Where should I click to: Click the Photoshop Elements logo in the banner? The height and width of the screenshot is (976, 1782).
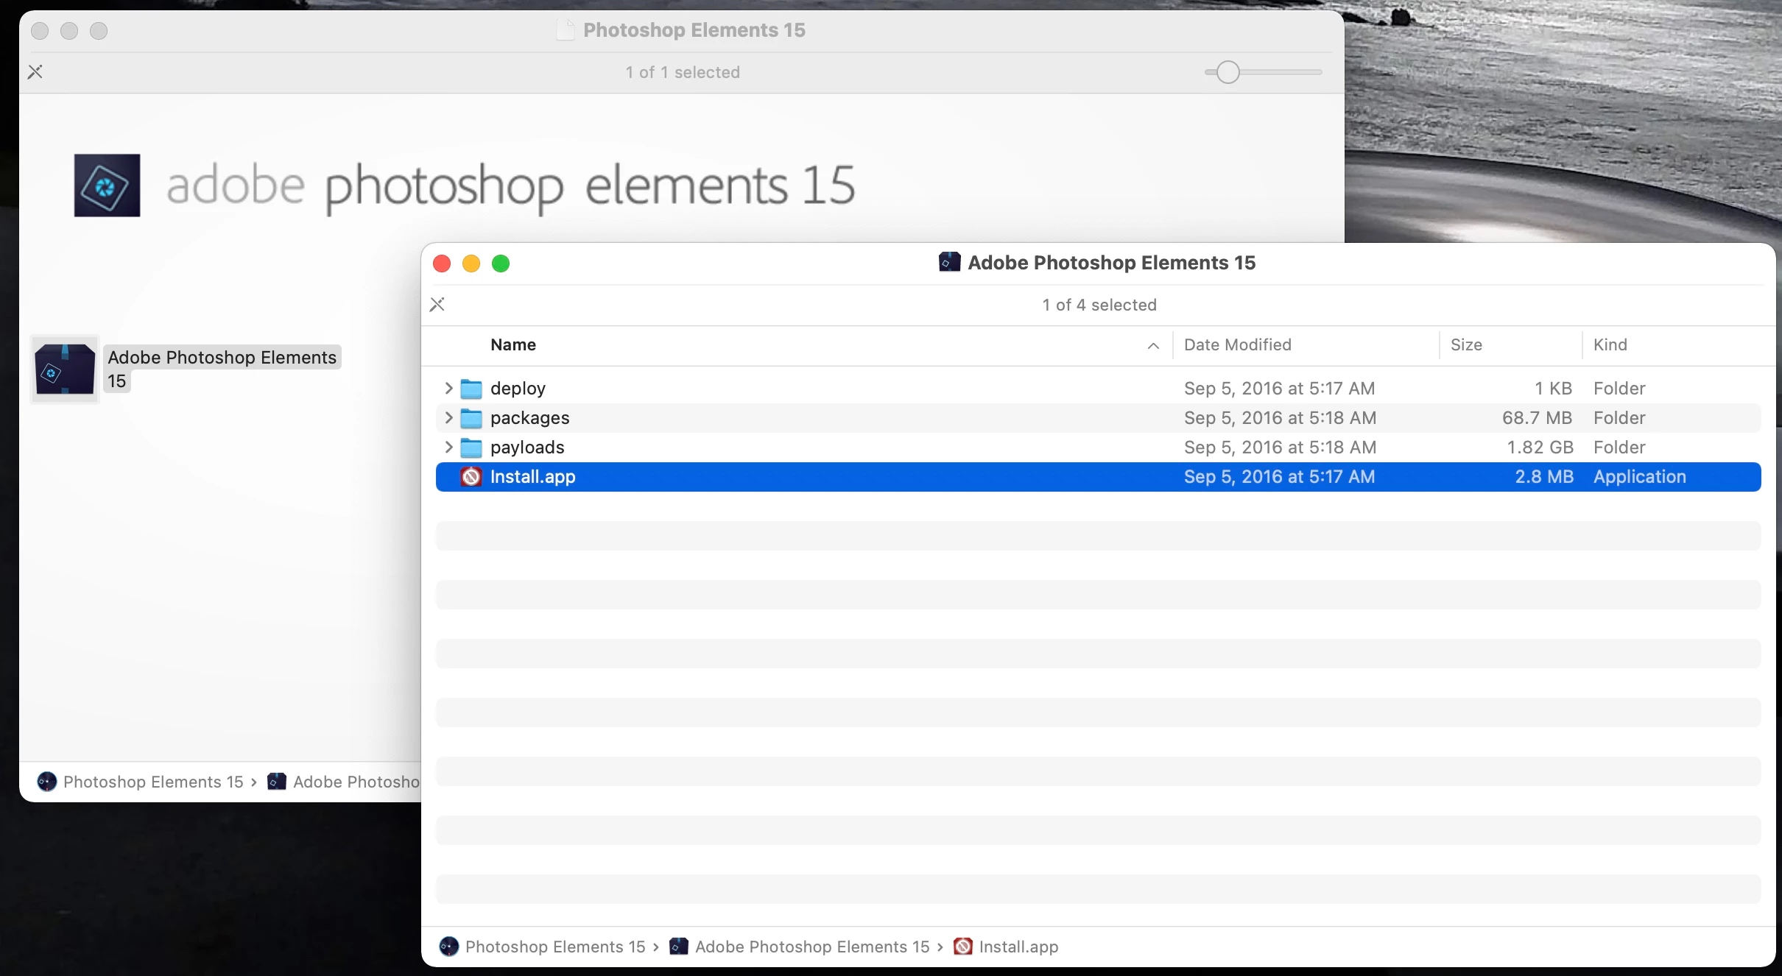point(107,185)
